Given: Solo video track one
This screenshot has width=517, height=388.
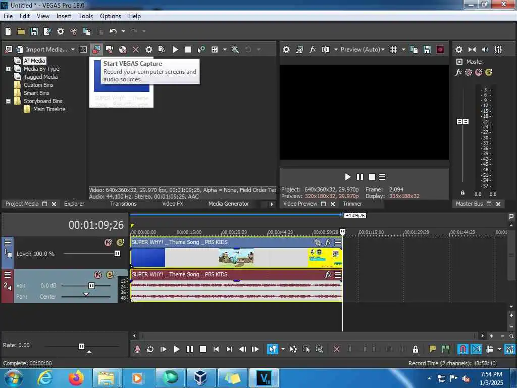Looking at the screenshot, I should [x=120, y=243].
